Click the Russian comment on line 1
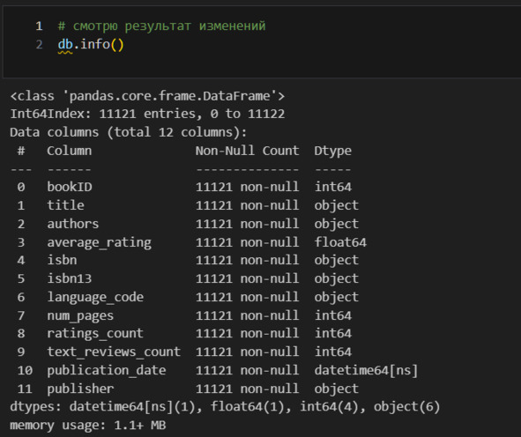Screen dimensions: 521x437 [x=162, y=26]
